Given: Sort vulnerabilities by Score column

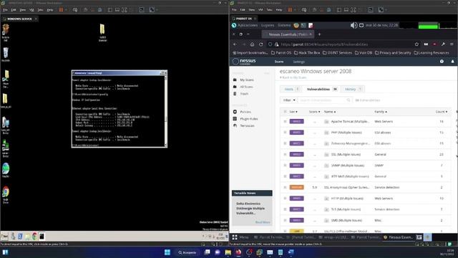Looking at the screenshot, I should coord(314,112).
